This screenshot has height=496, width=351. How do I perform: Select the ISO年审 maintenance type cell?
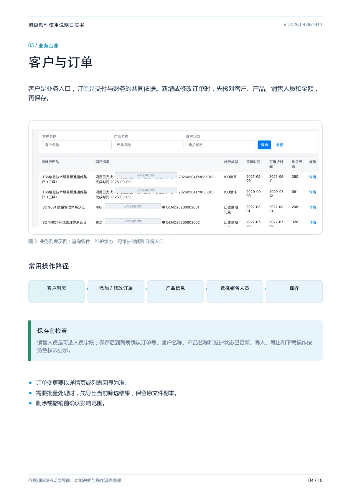tap(230, 177)
